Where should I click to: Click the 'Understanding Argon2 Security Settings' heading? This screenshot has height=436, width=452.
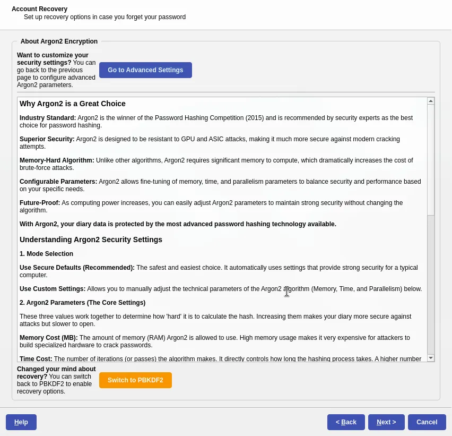click(91, 240)
